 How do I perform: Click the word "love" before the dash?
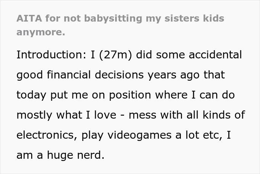[105, 115]
